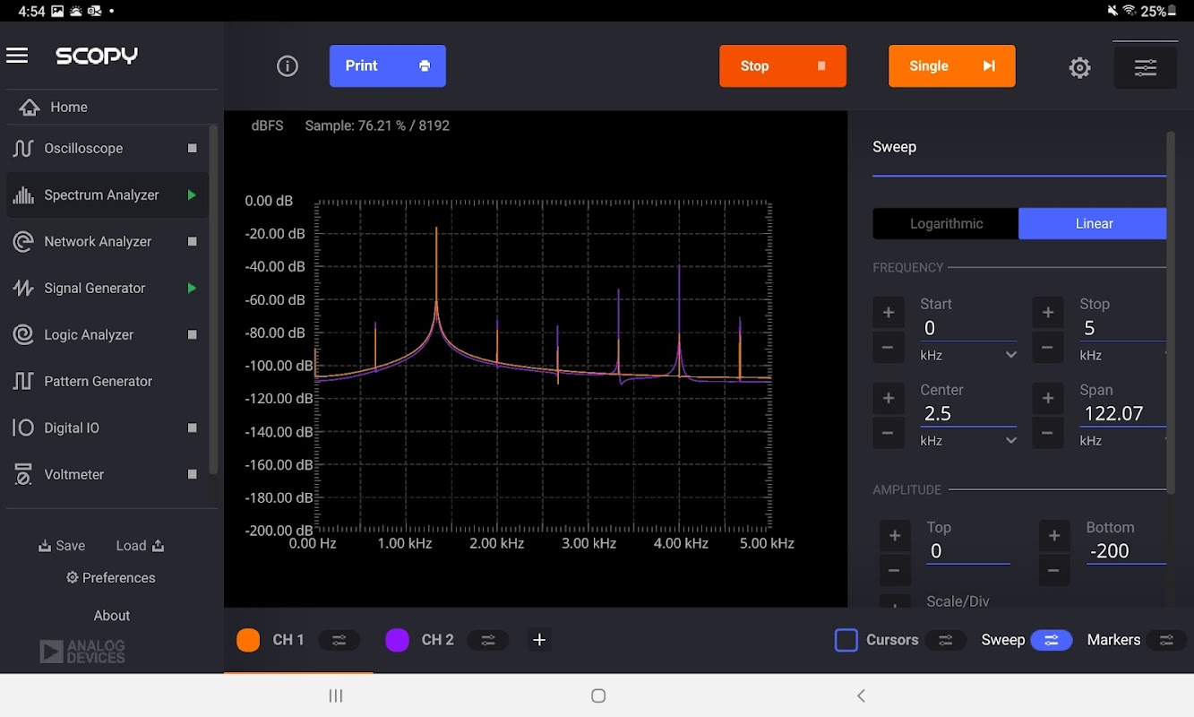The height and width of the screenshot is (717, 1194).
Task: Increase Stop frequency with plus button
Action: click(1048, 313)
